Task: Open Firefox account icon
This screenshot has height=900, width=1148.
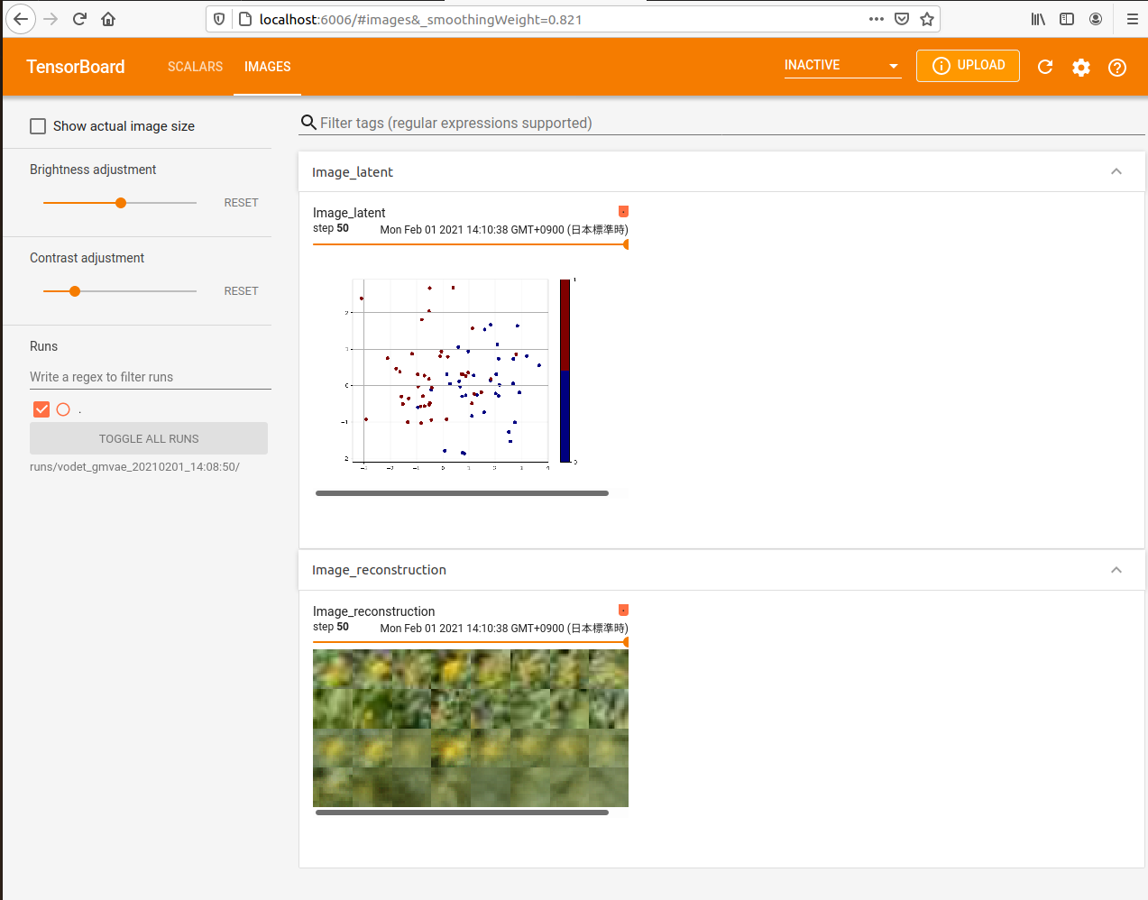Action: pyautogui.click(x=1096, y=19)
